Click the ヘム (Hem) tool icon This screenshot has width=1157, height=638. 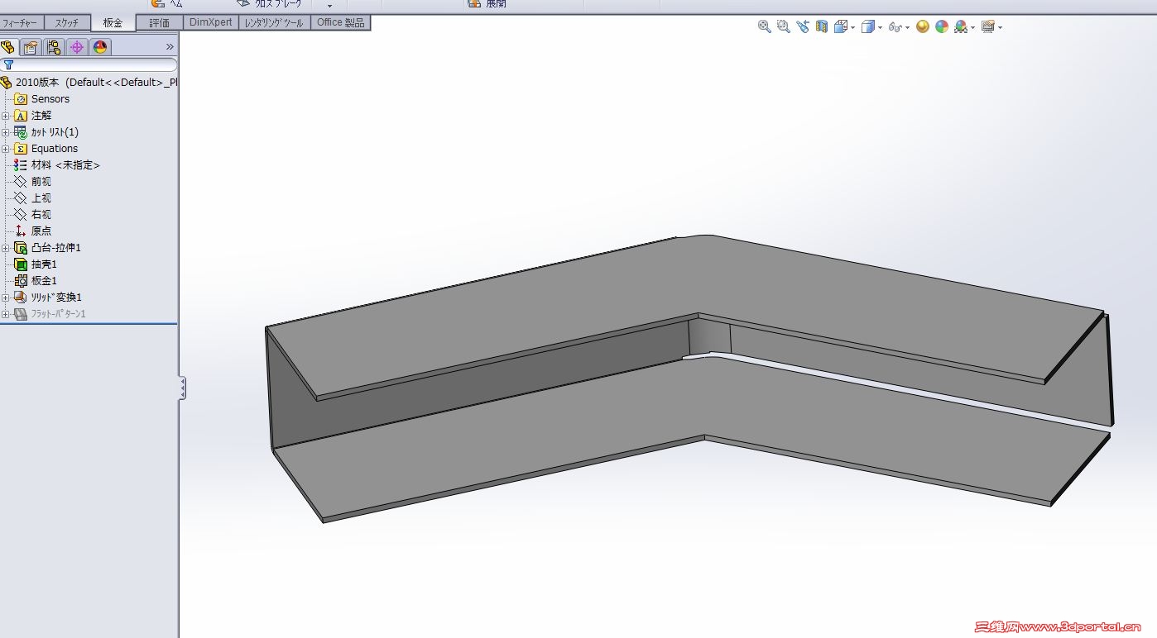click(158, 3)
